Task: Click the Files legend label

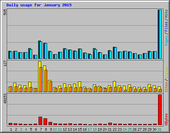Action: [x=166, y=27]
